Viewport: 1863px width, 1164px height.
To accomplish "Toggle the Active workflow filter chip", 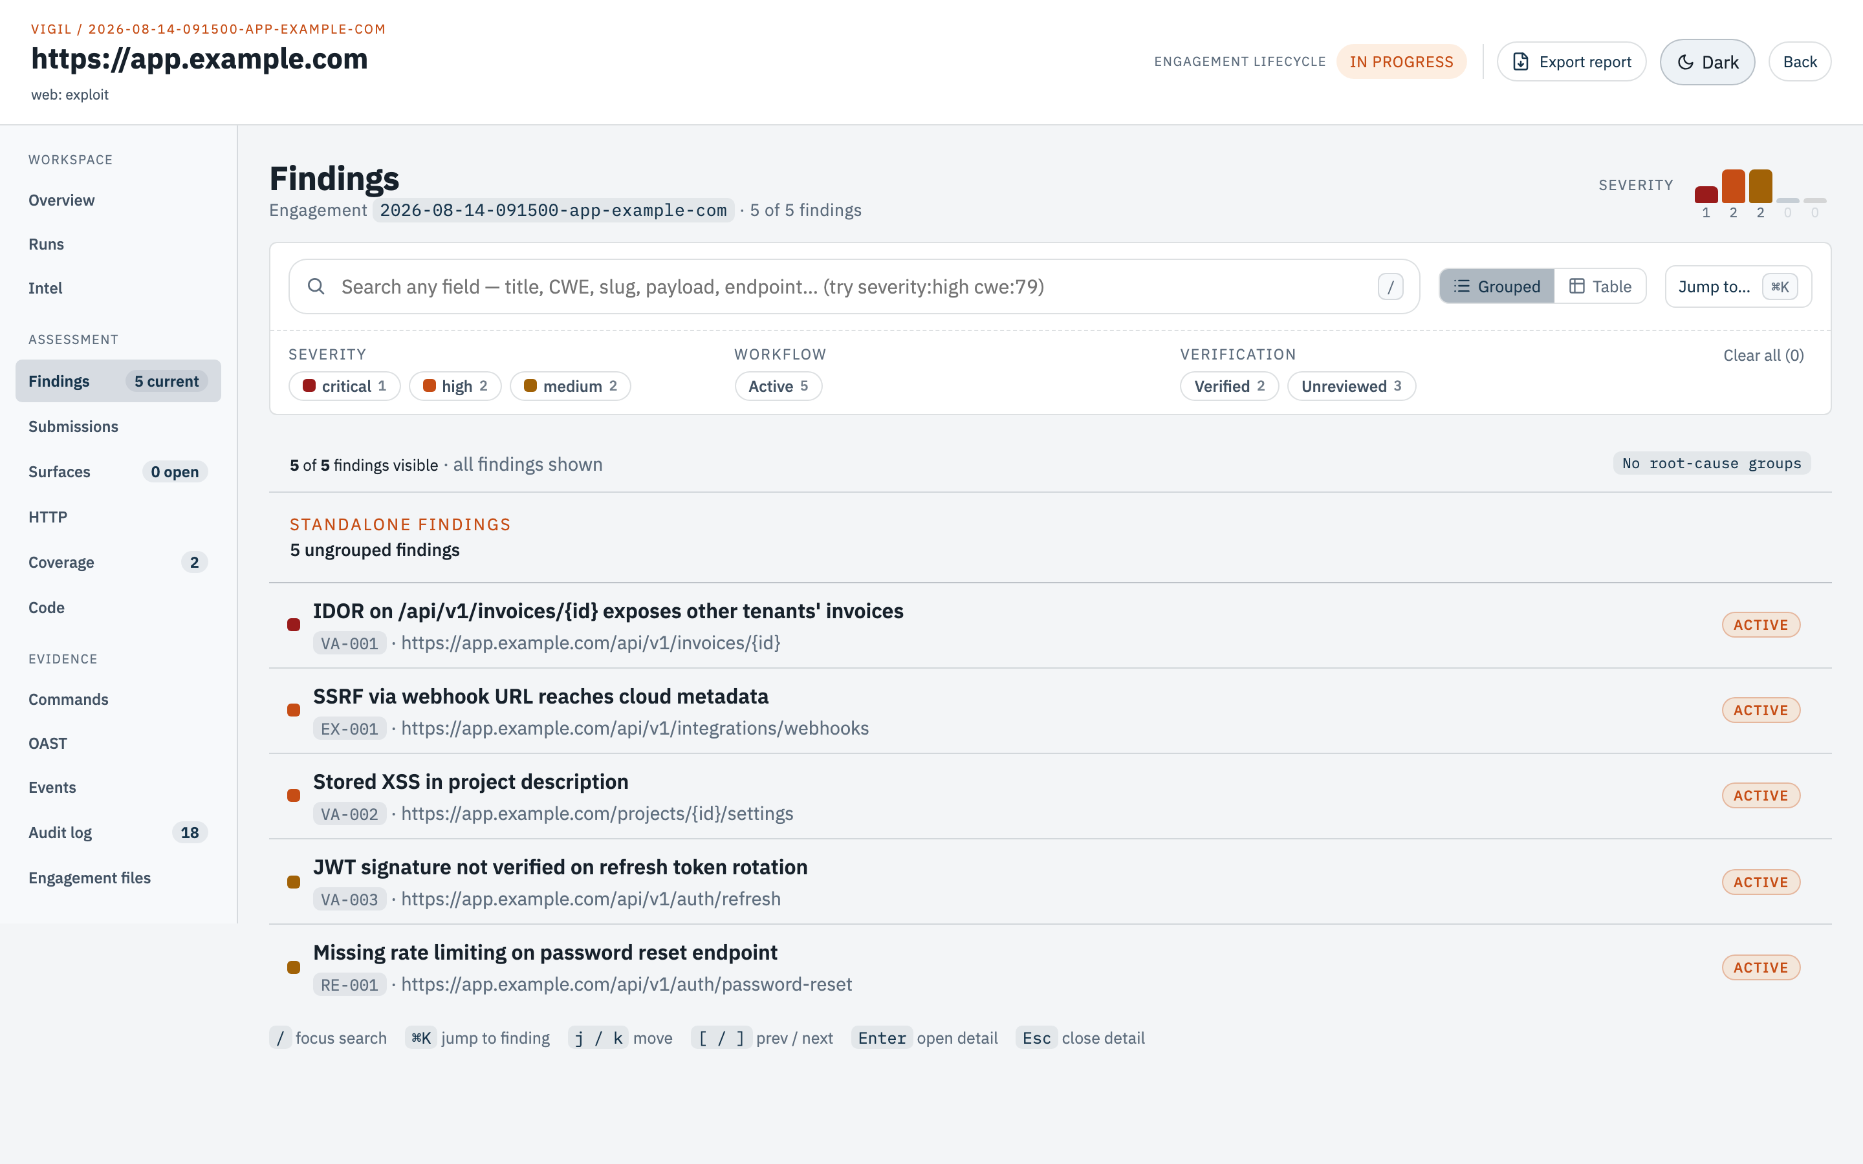I will click(x=778, y=385).
